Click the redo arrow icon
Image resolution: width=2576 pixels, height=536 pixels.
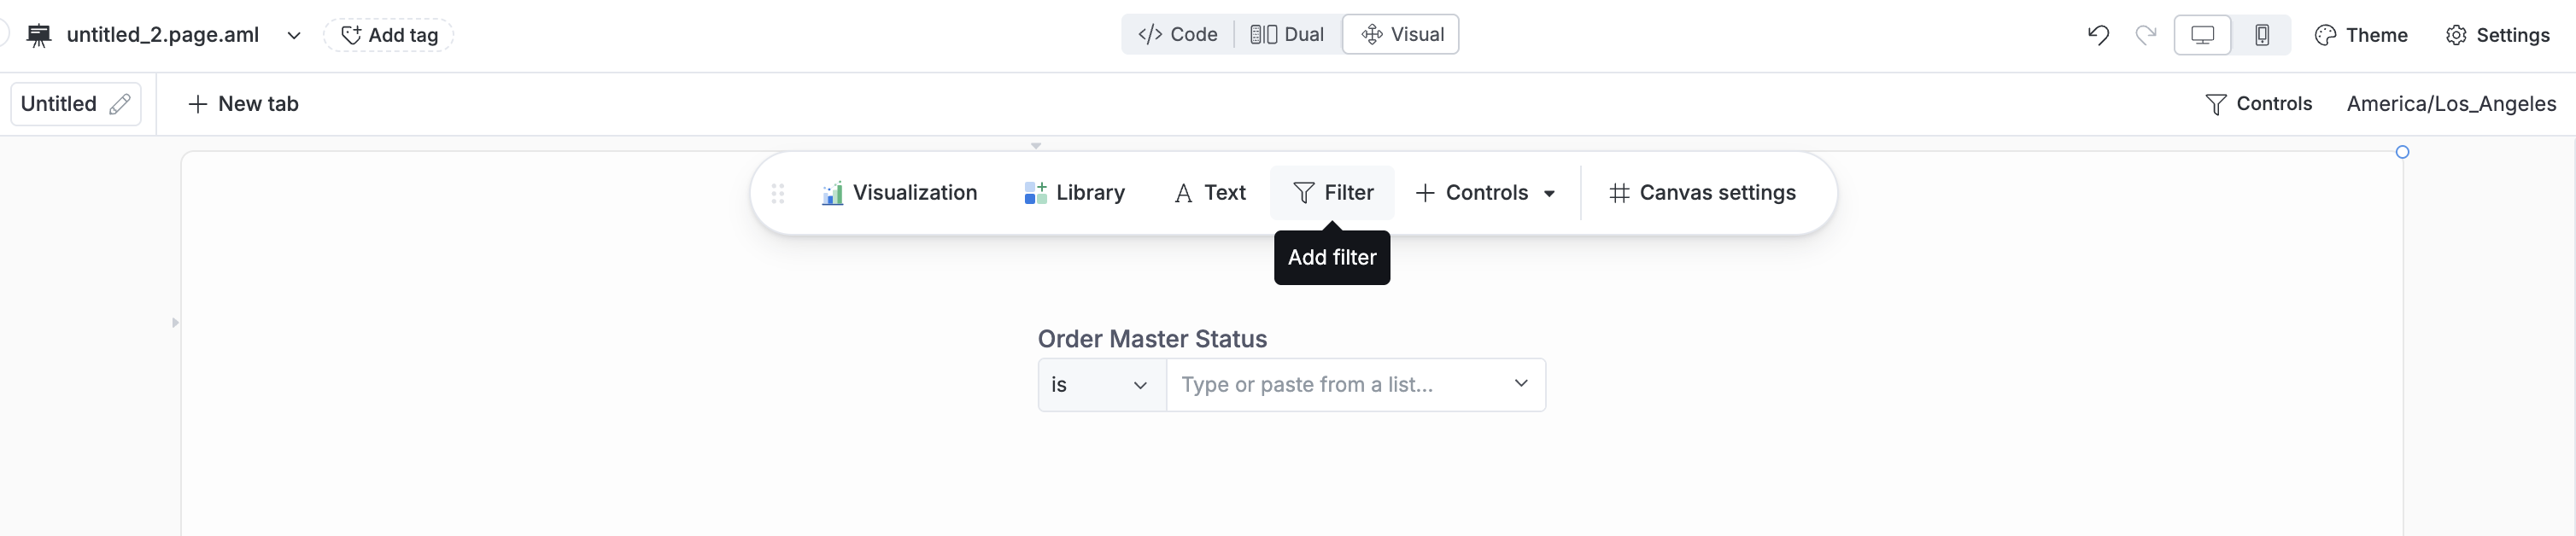pyautogui.click(x=2145, y=35)
